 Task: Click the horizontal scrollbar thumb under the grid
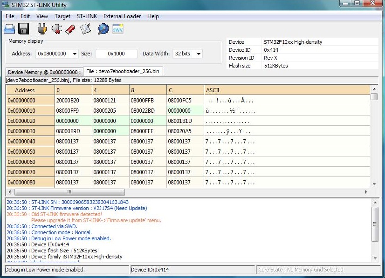click(70, 192)
